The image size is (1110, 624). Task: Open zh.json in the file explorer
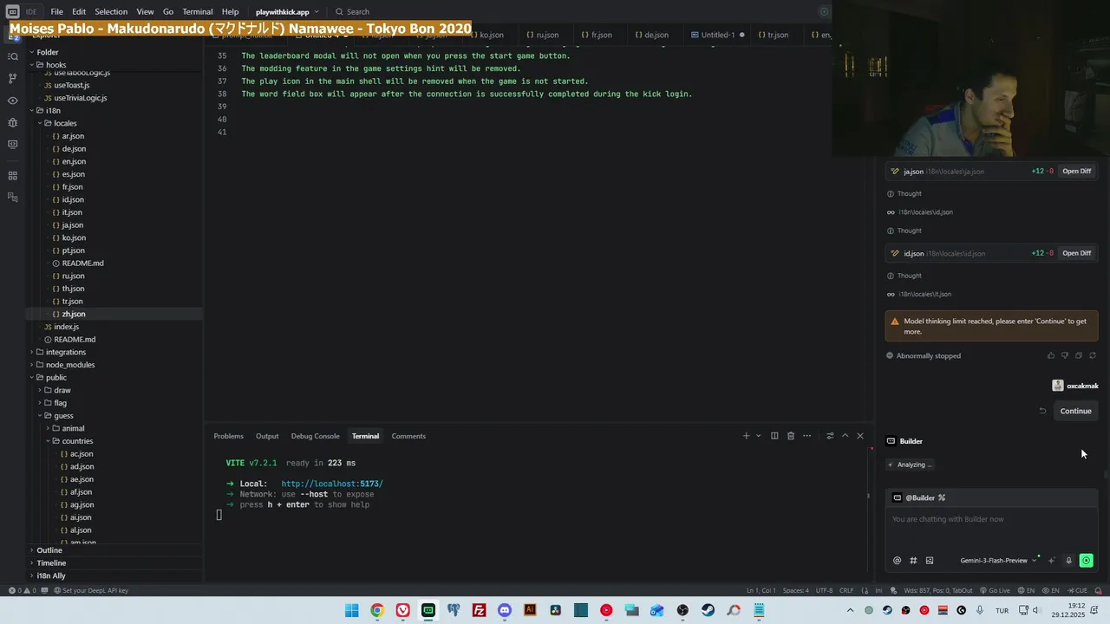point(74,314)
